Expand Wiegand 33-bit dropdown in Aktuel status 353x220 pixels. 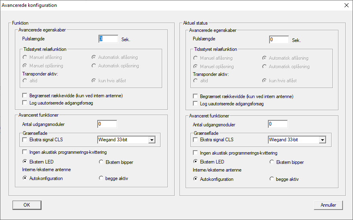322,140
